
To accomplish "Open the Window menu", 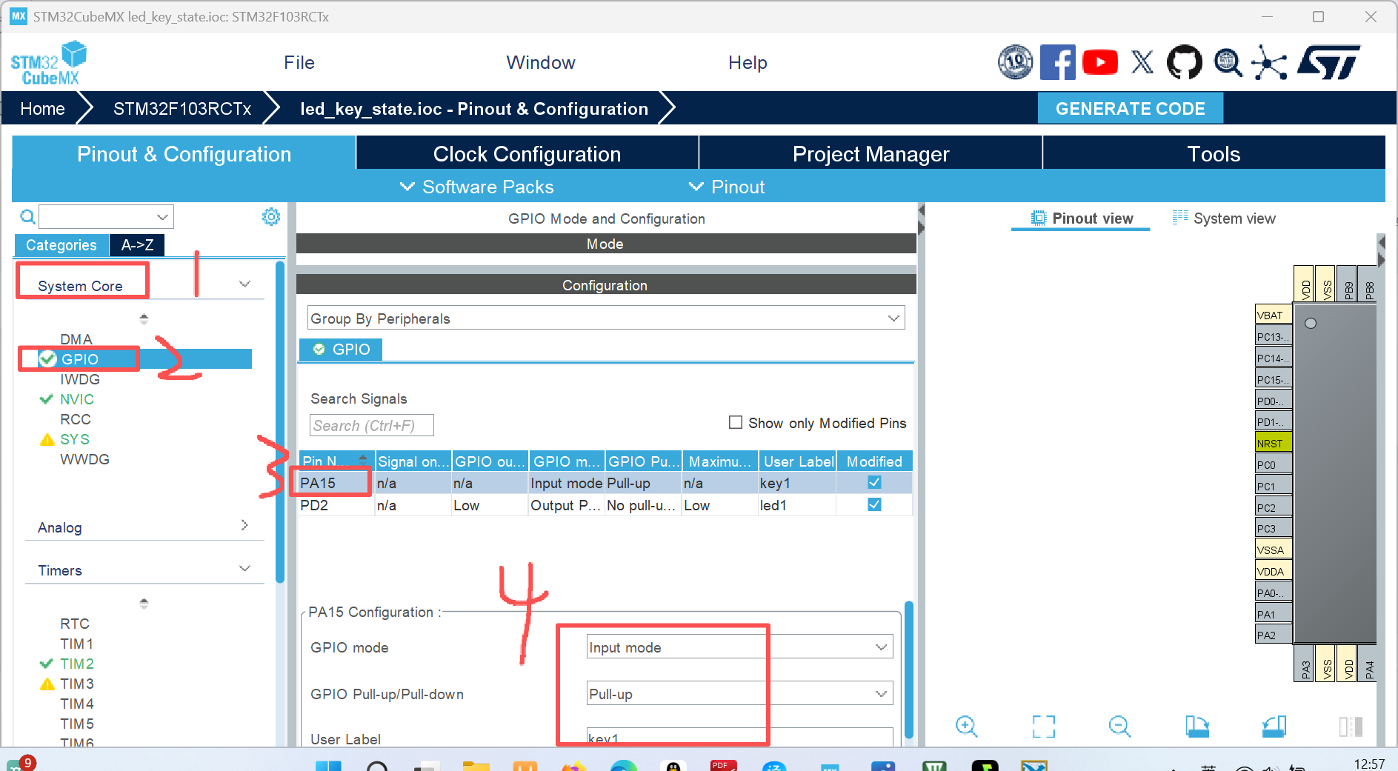I will tap(541, 62).
